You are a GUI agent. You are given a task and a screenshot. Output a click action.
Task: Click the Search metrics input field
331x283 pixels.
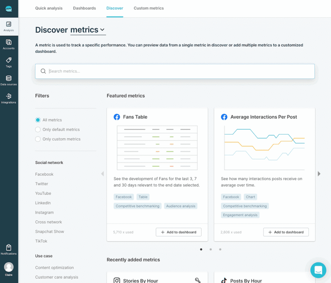175,71
